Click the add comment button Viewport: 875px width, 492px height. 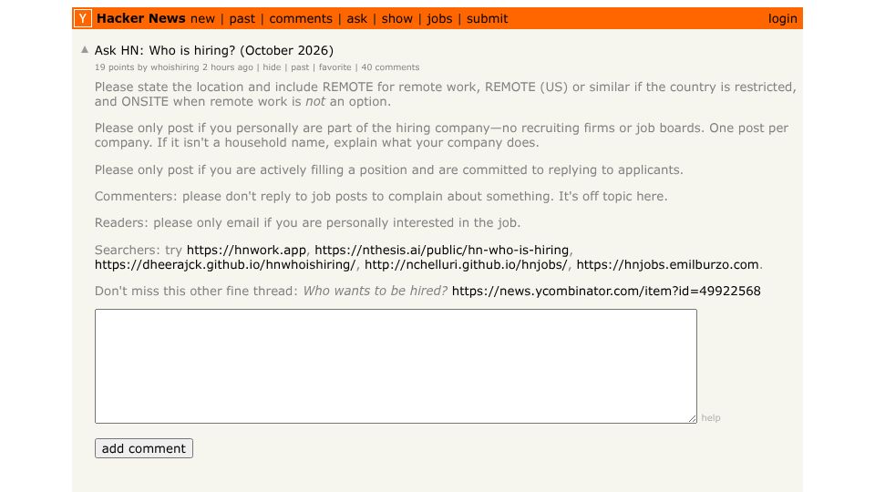[144, 448]
